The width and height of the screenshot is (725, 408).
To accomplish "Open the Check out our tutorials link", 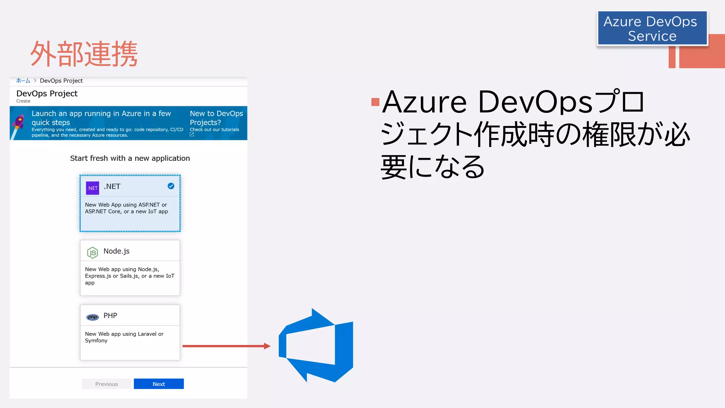I will [x=214, y=130].
